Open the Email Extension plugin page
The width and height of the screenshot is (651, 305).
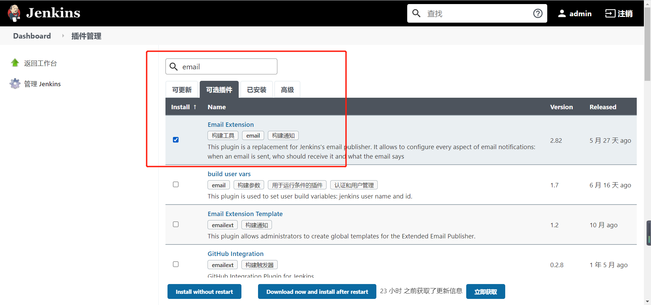click(231, 124)
